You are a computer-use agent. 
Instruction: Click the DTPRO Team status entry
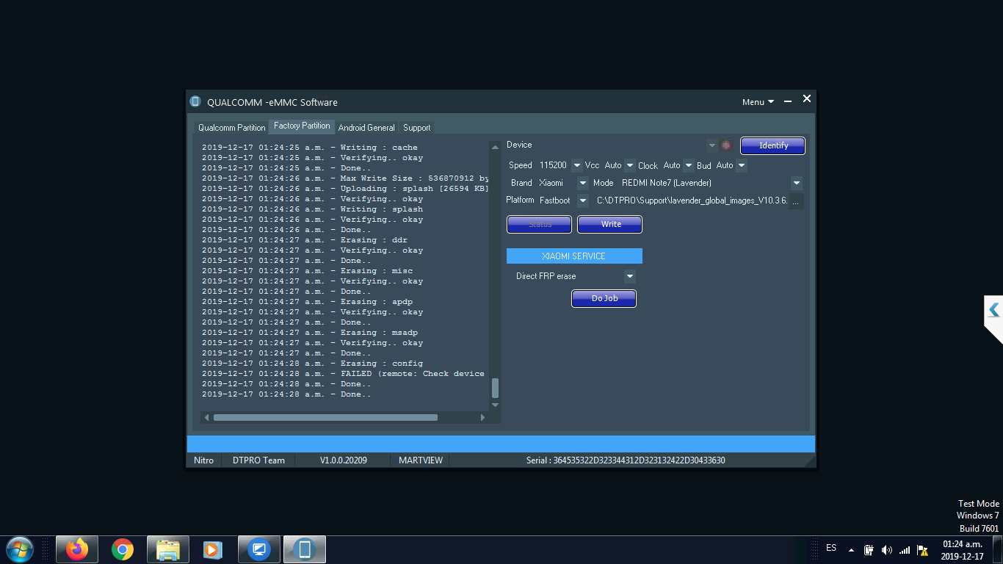[258, 460]
